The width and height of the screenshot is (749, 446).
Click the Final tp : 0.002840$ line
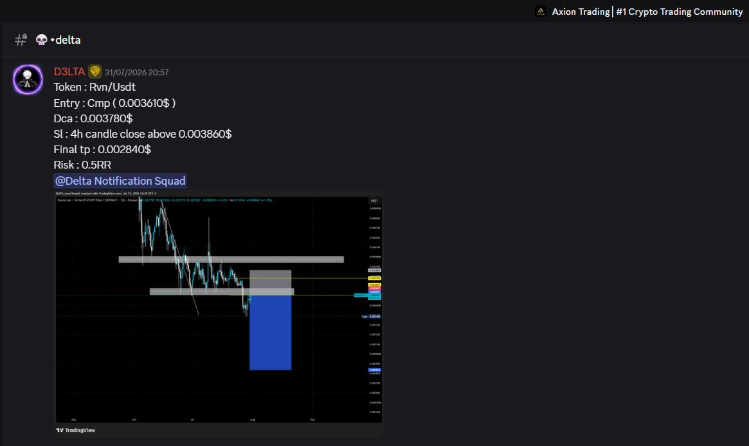pos(102,149)
